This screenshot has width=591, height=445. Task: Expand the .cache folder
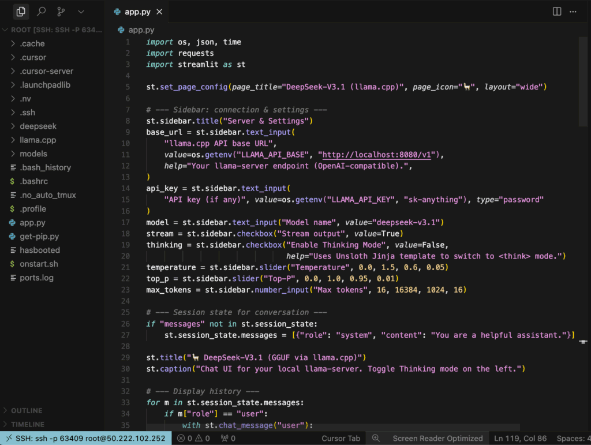click(x=53, y=44)
